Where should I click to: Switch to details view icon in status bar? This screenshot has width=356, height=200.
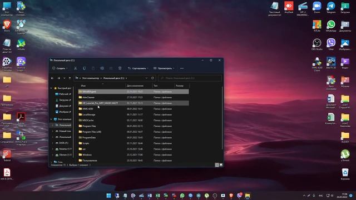click(x=217, y=165)
